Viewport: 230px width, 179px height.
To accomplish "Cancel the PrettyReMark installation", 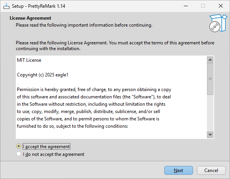I will coord(211,171).
